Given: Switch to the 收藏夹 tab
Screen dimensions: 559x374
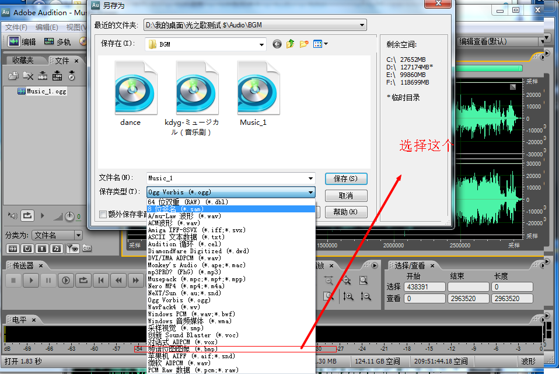Looking at the screenshot, I should tap(23, 61).
